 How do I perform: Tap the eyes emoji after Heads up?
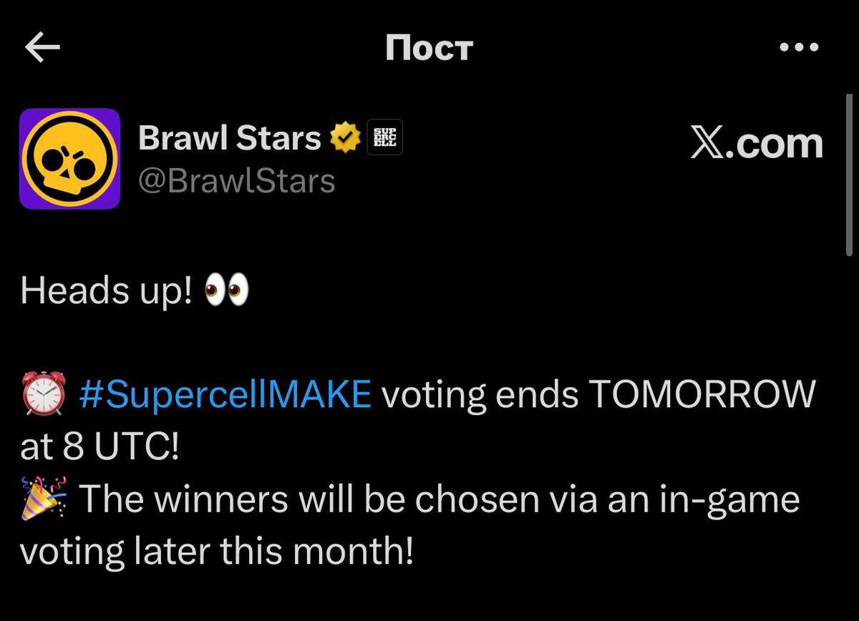point(227,291)
